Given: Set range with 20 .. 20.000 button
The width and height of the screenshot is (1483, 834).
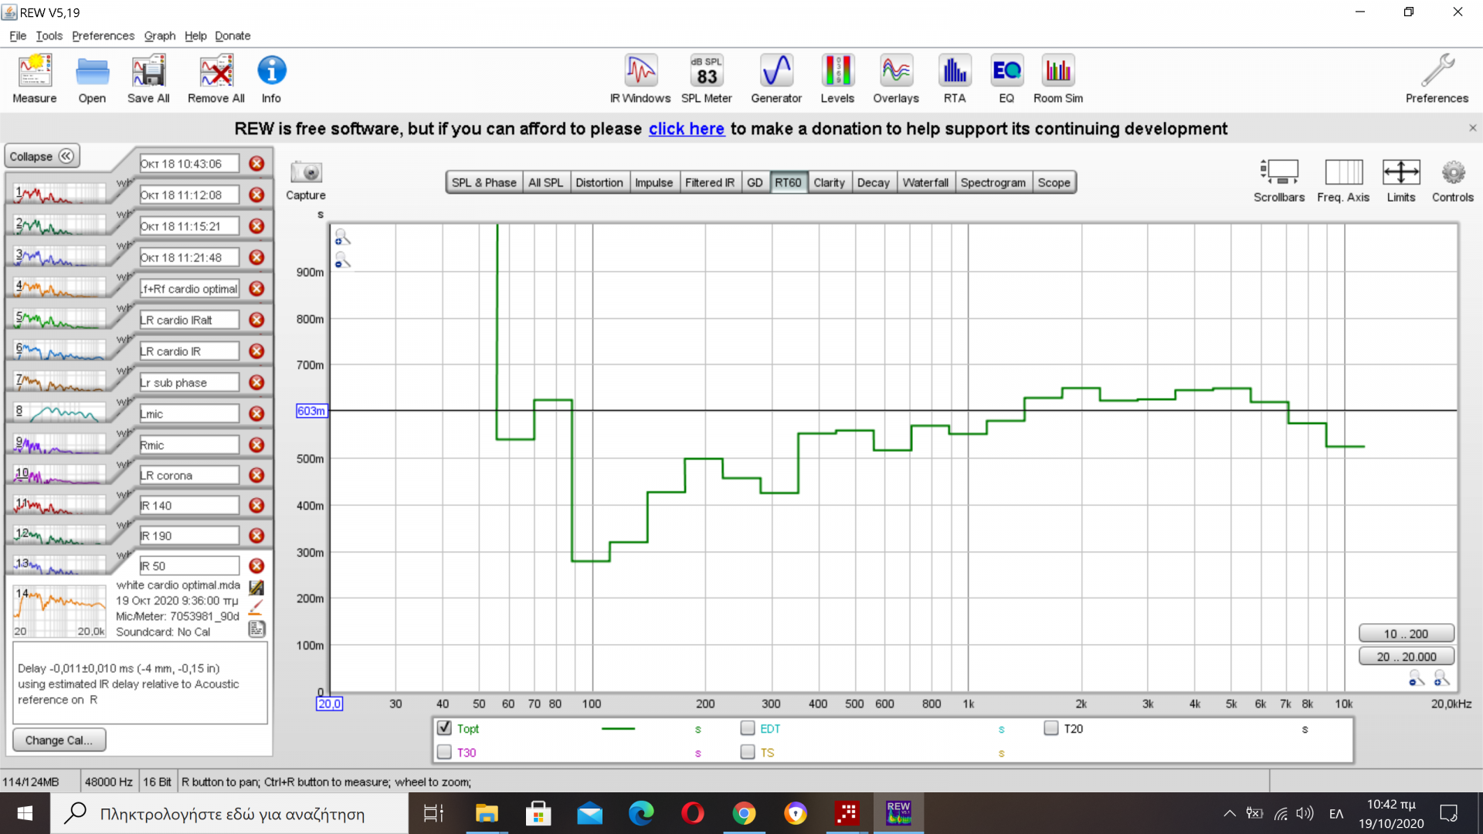Looking at the screenshot, I should coord(1406,657).
